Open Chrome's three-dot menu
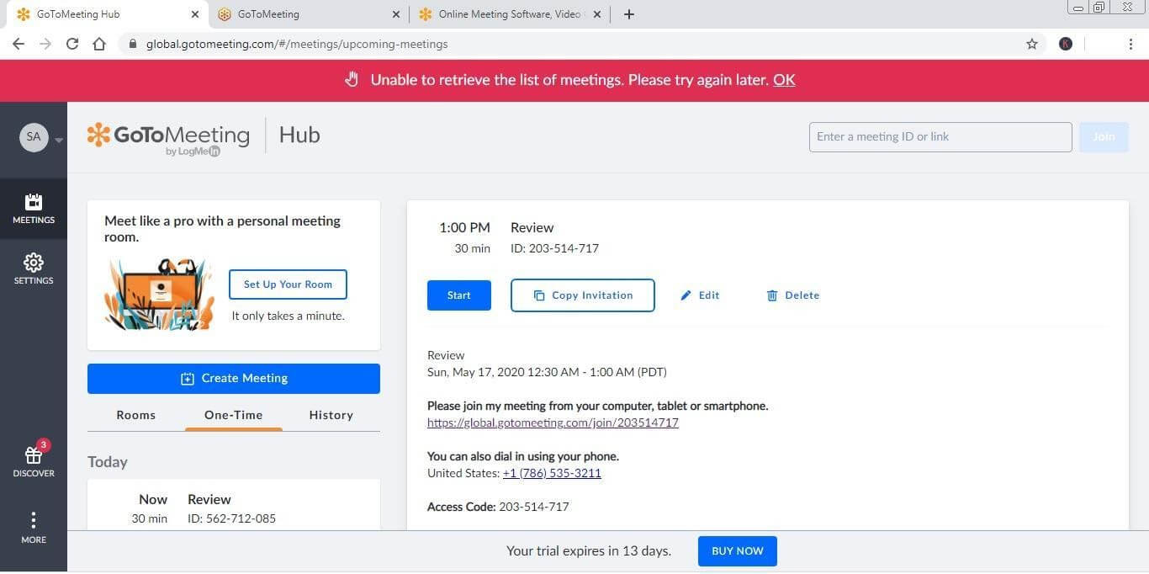The image size is (1149, 574). click(1131, 44)
